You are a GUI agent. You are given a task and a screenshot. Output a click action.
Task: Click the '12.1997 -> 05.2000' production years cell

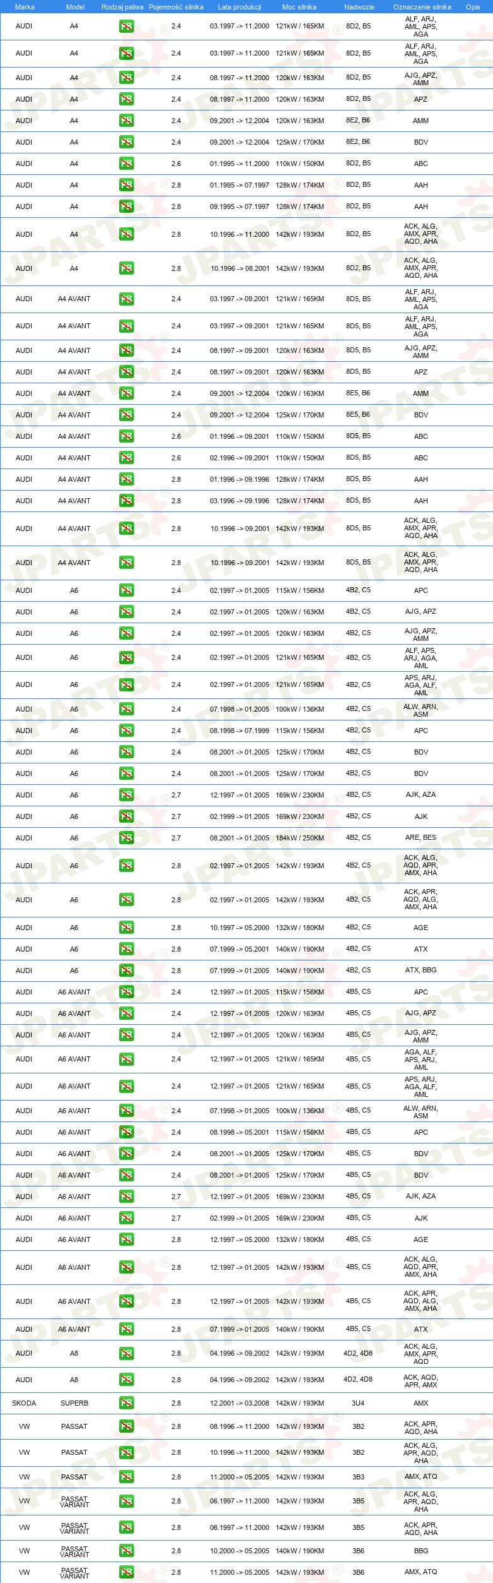click(240, 1240)
